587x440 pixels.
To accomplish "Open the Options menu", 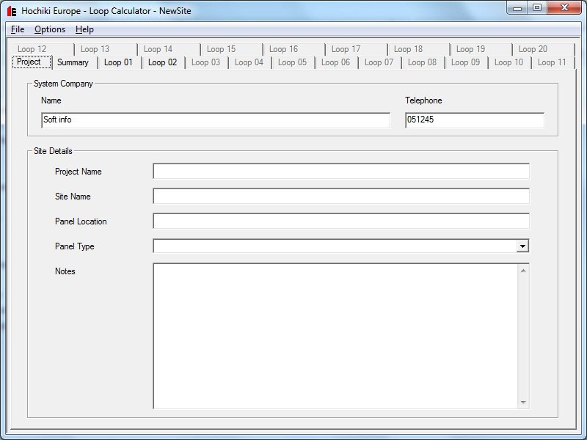I will tap(50, 29).
